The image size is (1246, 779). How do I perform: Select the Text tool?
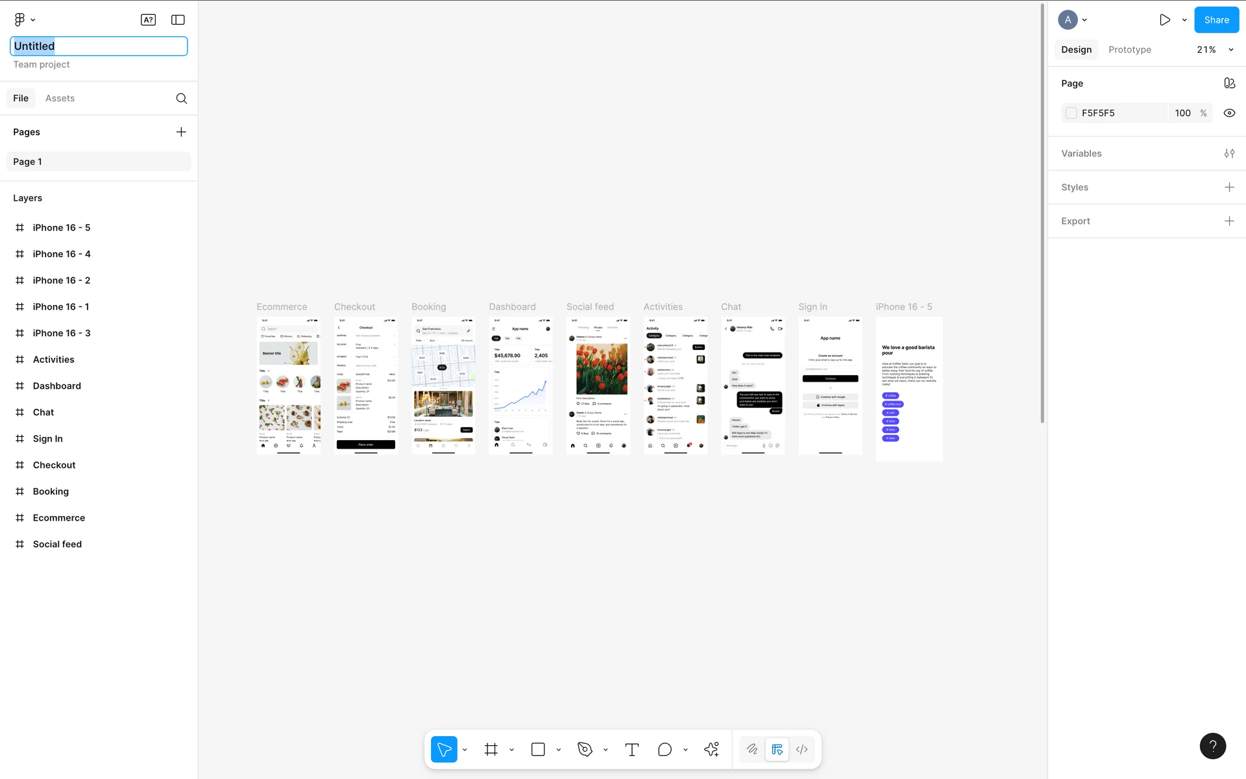tap(631, 750)
